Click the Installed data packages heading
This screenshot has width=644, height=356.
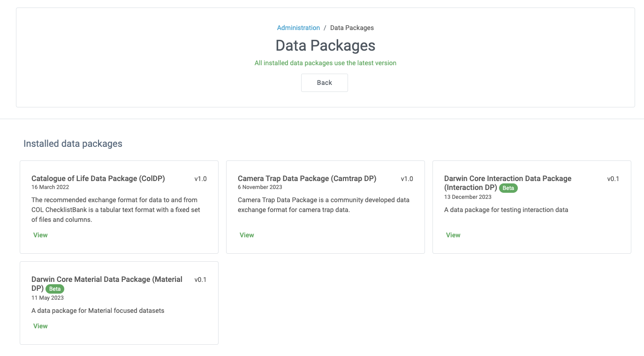[x=72, y=144]
